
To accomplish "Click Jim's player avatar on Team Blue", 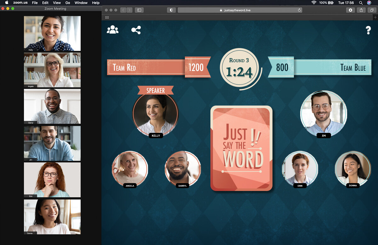I will (x=324, y=113).
